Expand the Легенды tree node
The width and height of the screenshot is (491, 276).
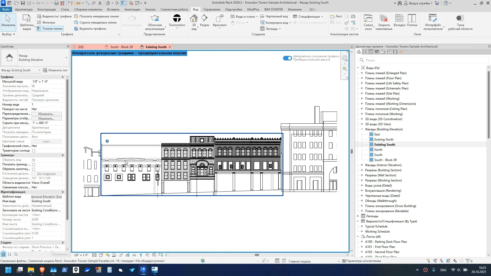358,216
